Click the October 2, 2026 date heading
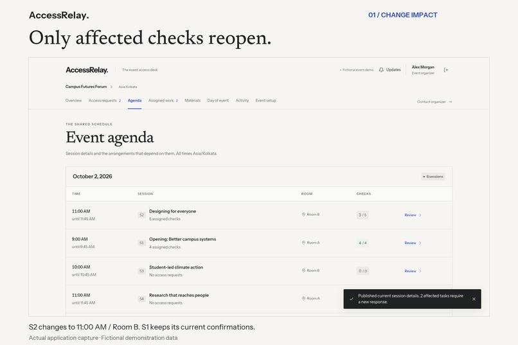The height and width of the screenshot is (345, 518). coord(92,176)
